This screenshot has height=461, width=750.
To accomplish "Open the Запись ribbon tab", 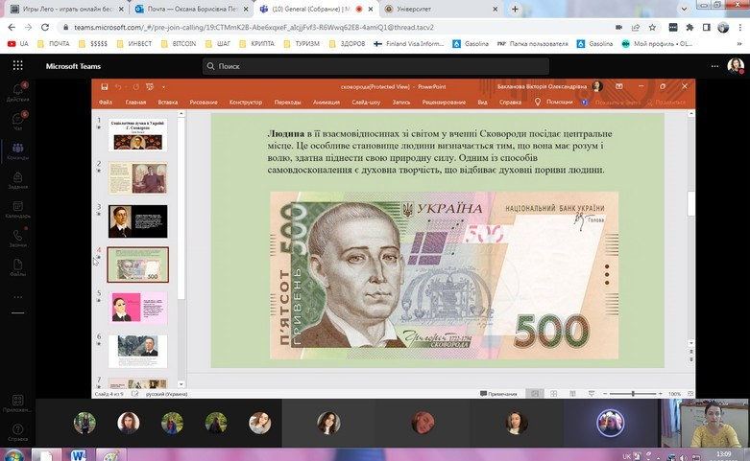I will tap(401, 103).
